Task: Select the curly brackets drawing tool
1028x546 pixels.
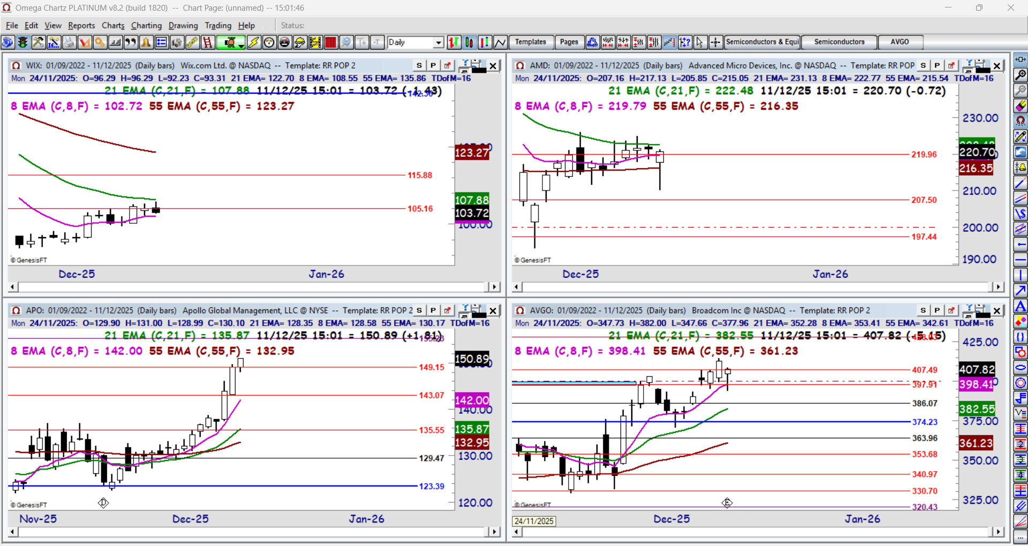Action: tap(1021, 337)
